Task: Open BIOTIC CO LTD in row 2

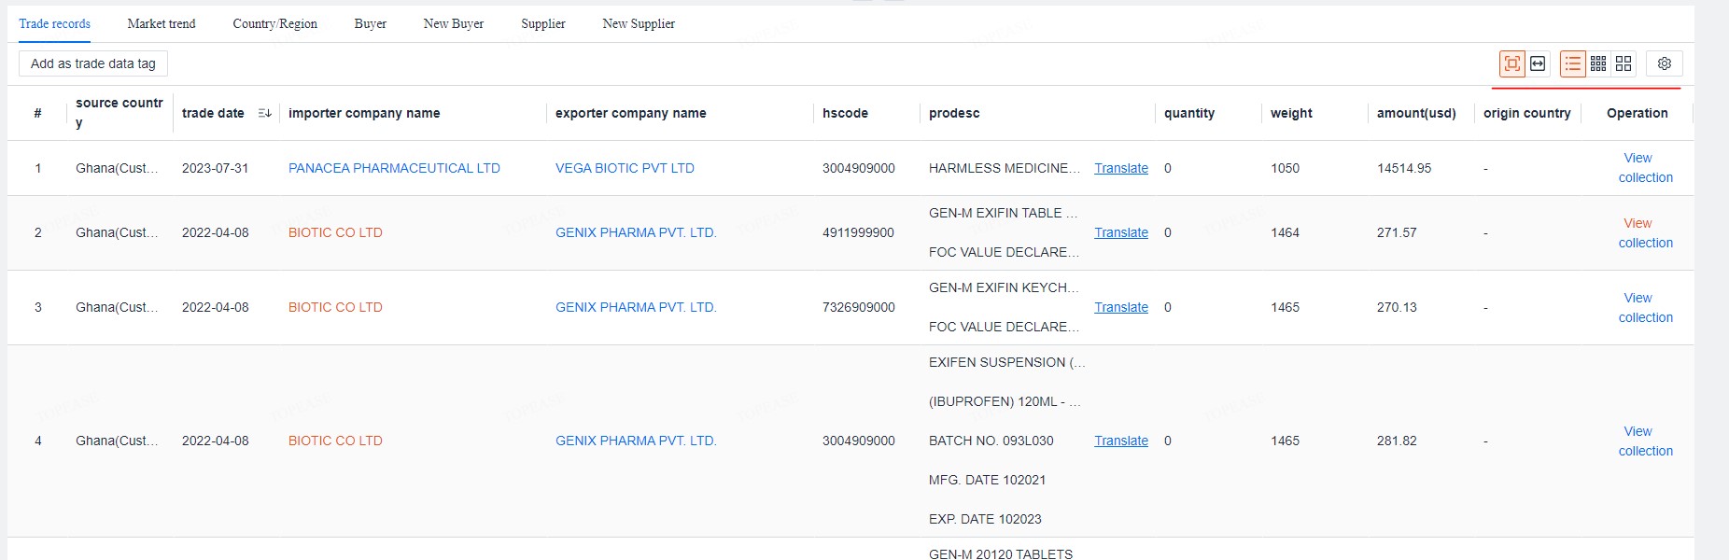Action: coord(335,232)
